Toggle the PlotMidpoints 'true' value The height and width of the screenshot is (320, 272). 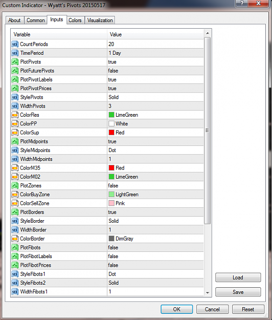[112, 141]
